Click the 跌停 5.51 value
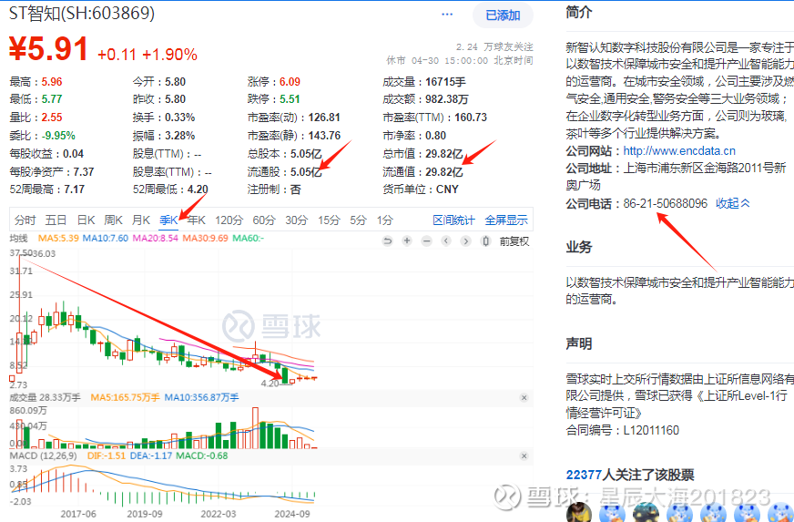 point(290,99)
